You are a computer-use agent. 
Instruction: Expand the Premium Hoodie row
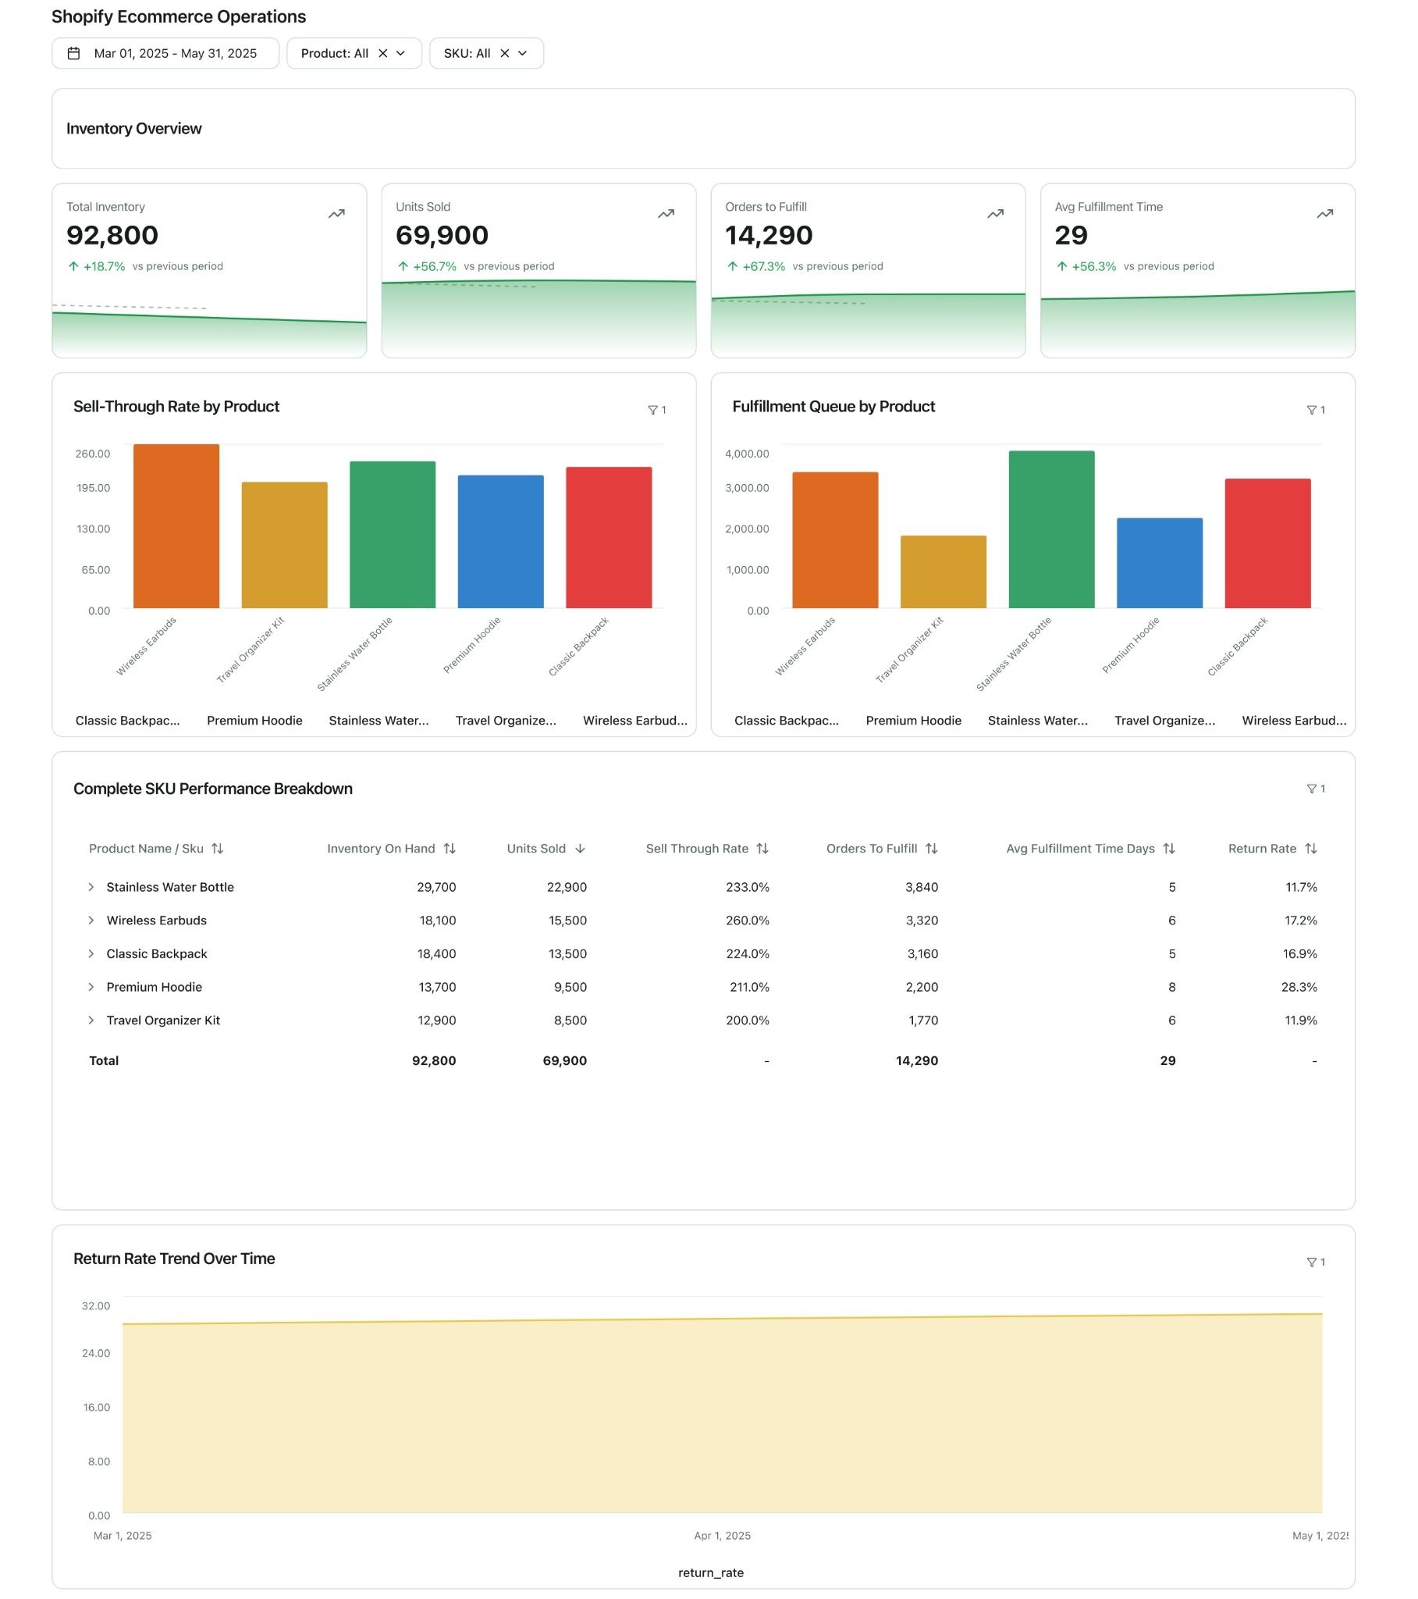click(91, 987)
